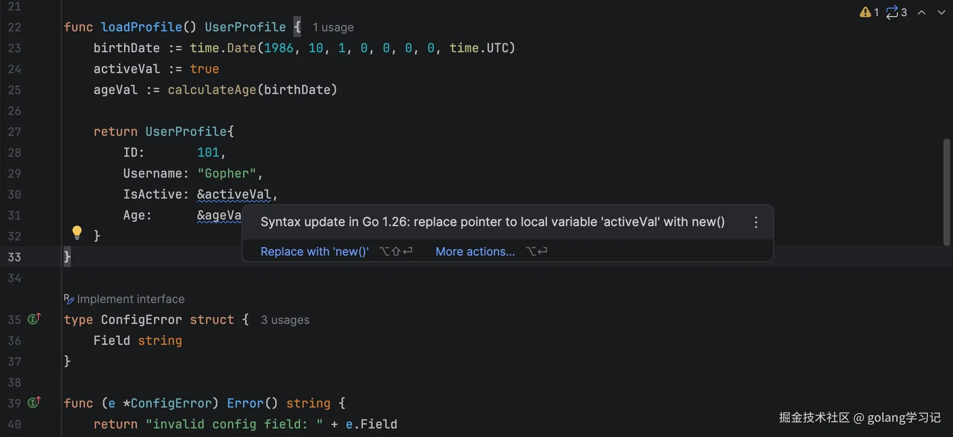Screen dimensions: 953x437
Task: Click the ID value 101
Action: pos(208,152)
